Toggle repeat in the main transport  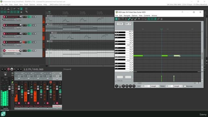[x=15, y=69]
